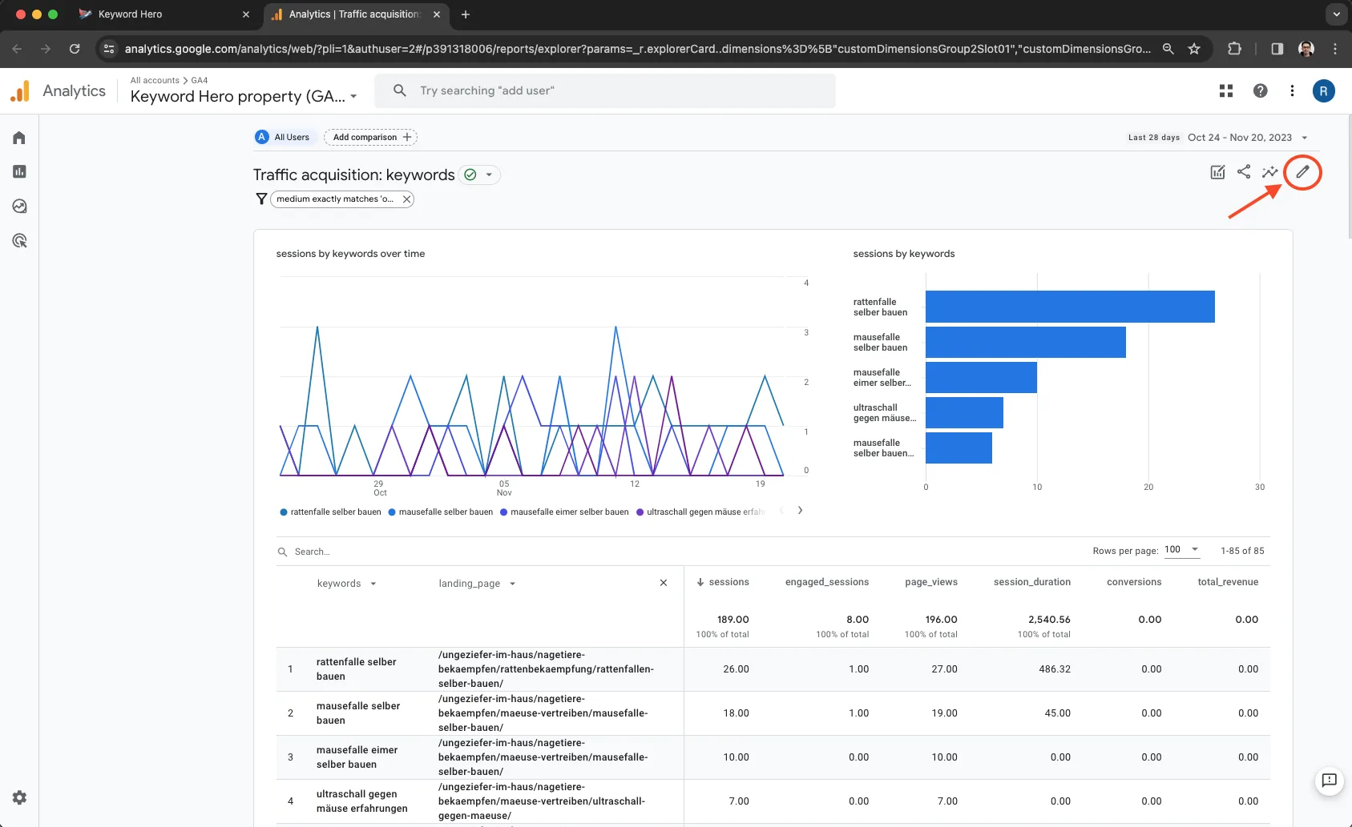The image size is (1352, 827).
Task: Toggle mausefalle eimer selber bauen legend series
Action: [564, 512]
